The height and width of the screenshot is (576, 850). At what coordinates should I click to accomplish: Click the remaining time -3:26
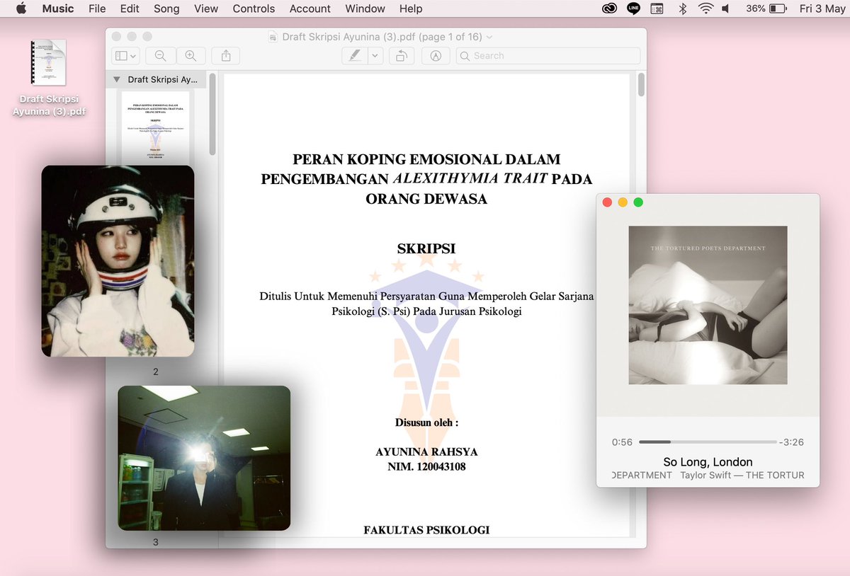click(791, 442)
